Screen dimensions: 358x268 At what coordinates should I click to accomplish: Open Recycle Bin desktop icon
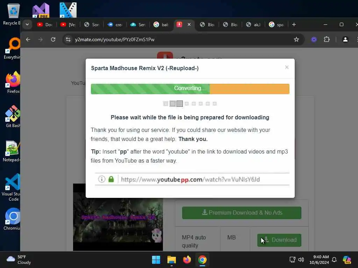pyautogui.click(x=13, y=14)
